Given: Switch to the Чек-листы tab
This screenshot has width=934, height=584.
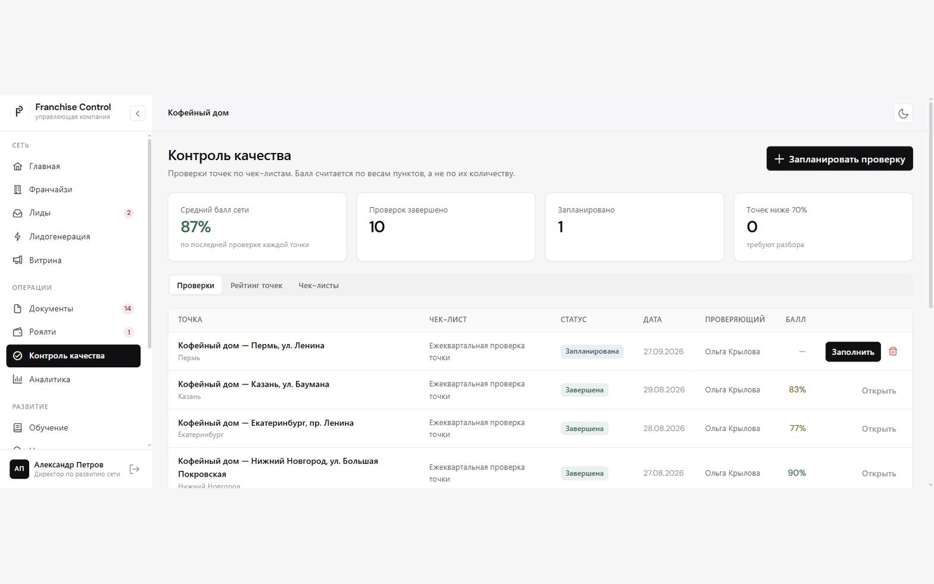Looking at the screenshot, I should click(x=319, y=286).
